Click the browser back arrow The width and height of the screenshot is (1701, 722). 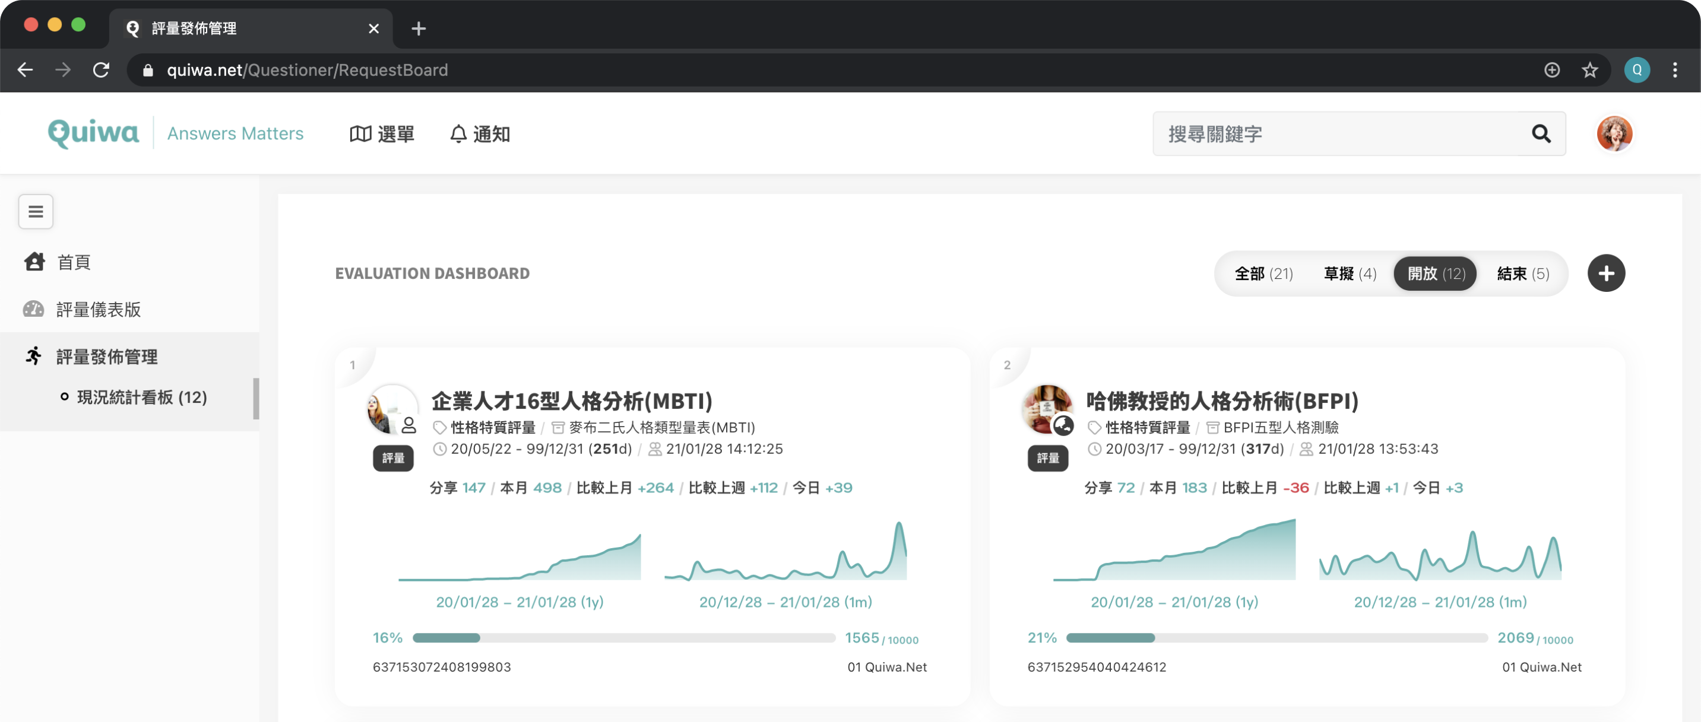click(25, 70)
